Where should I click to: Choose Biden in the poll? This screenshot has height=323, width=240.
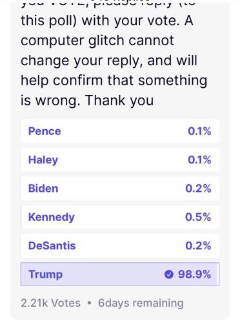point(120,189)
